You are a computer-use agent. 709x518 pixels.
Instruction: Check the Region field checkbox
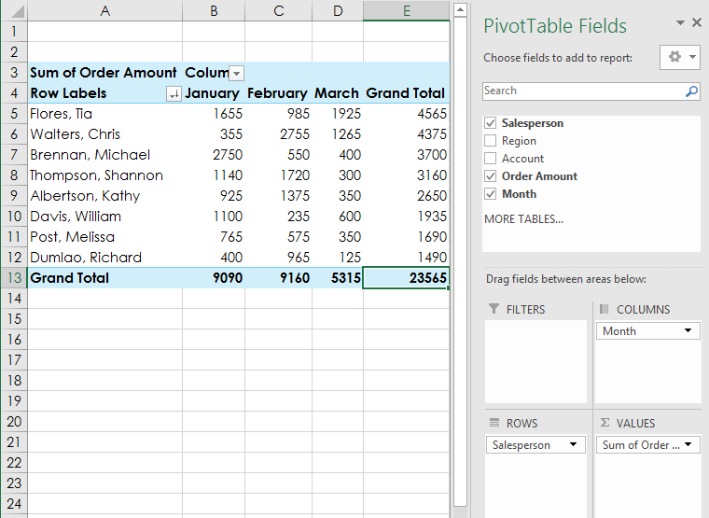pyautogui.click(x=491, y=141)
